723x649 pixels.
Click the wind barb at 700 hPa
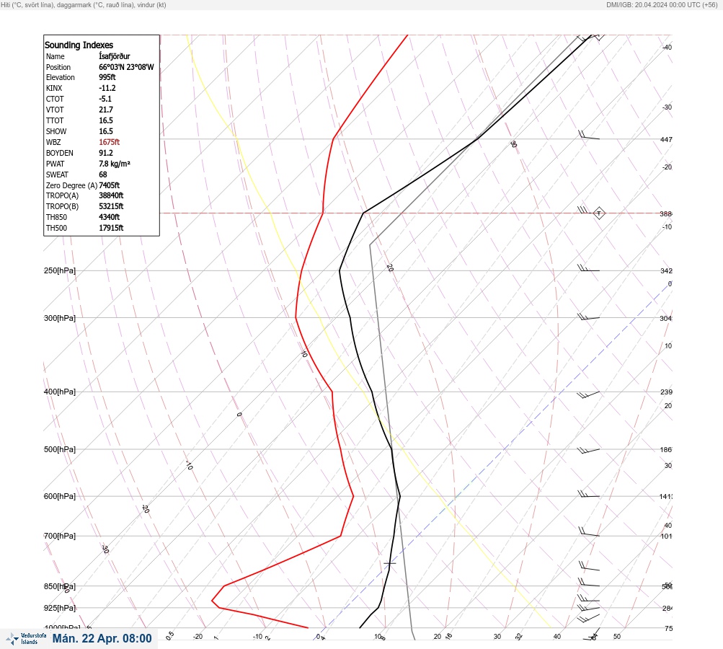pyautogui.click(x=589, y=532)
